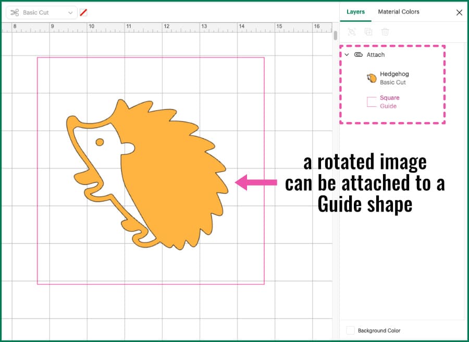Click the no-color swatch beside Basic Cut
The height and width of the screenshot is (342, 469).
click(x=83, y=13)
